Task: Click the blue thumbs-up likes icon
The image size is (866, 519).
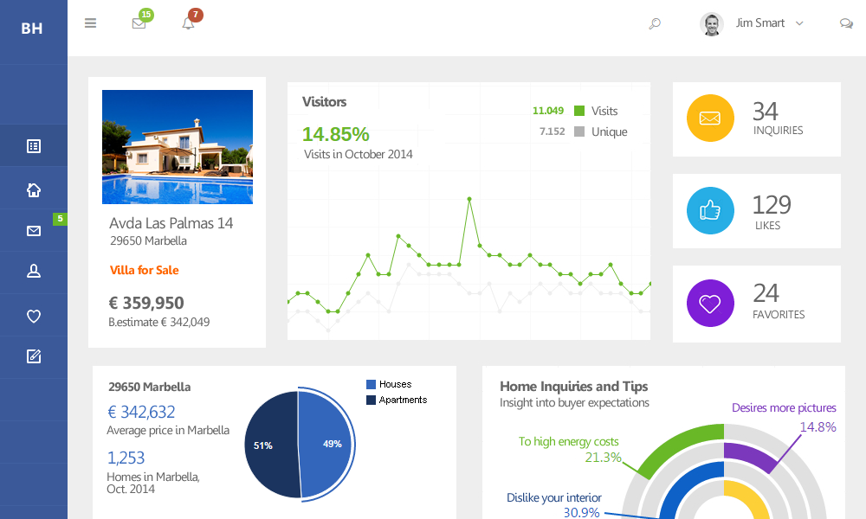Action: [710, 211]
